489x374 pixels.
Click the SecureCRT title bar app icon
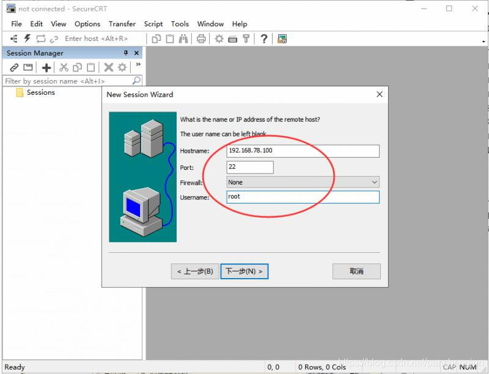[x=11, y=9]
